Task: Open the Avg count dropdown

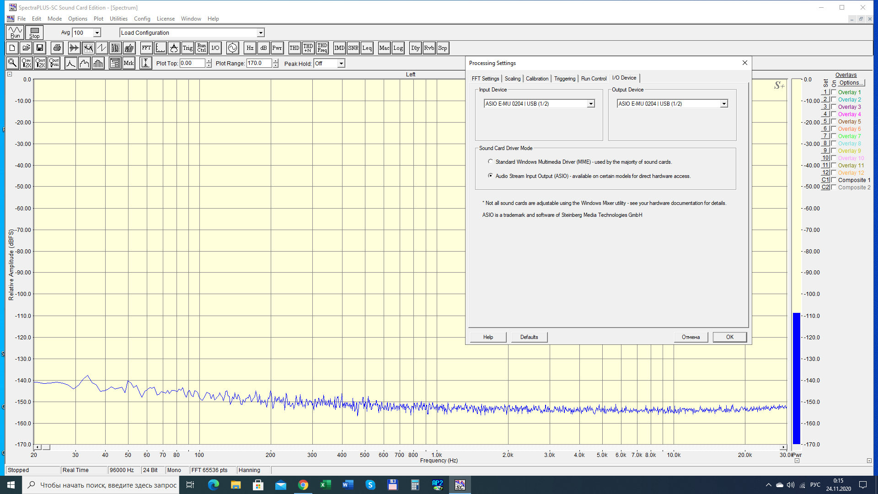Action: (97, 33)
